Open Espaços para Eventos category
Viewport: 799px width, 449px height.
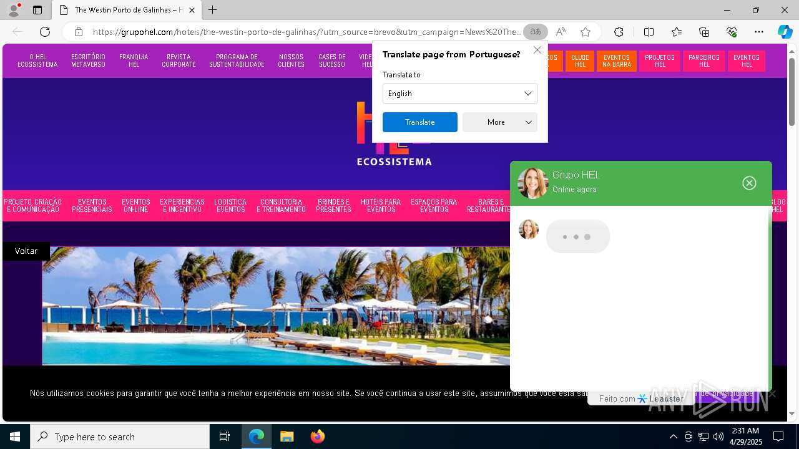[434, 206]
